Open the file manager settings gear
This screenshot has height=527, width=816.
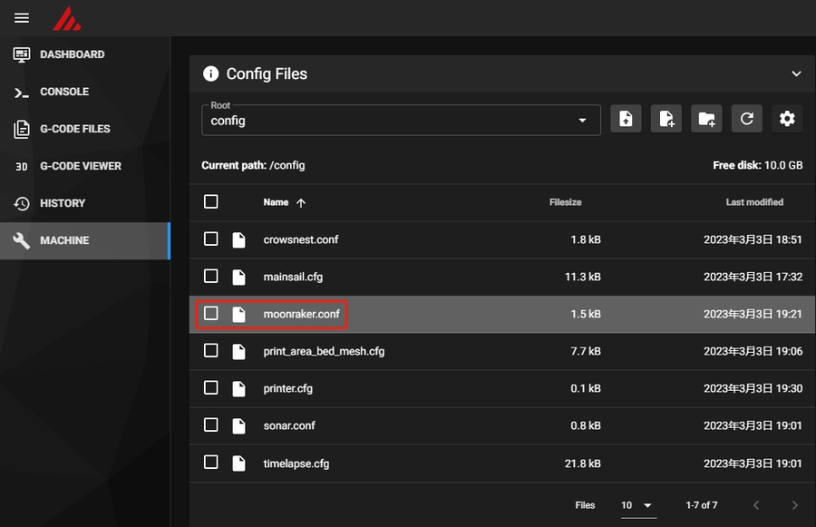point(787,119)
